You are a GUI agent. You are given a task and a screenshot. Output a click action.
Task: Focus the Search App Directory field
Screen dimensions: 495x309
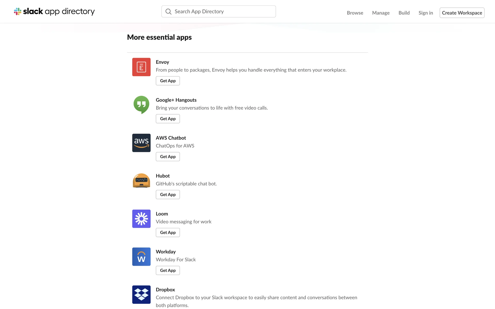coord(222,12)
